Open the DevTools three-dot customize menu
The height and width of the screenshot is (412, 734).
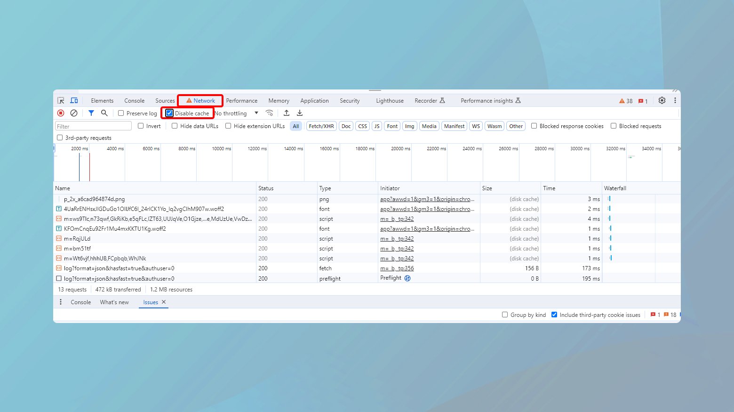(675, 100)
